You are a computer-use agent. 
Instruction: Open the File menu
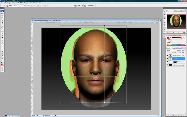click(2, 3)
